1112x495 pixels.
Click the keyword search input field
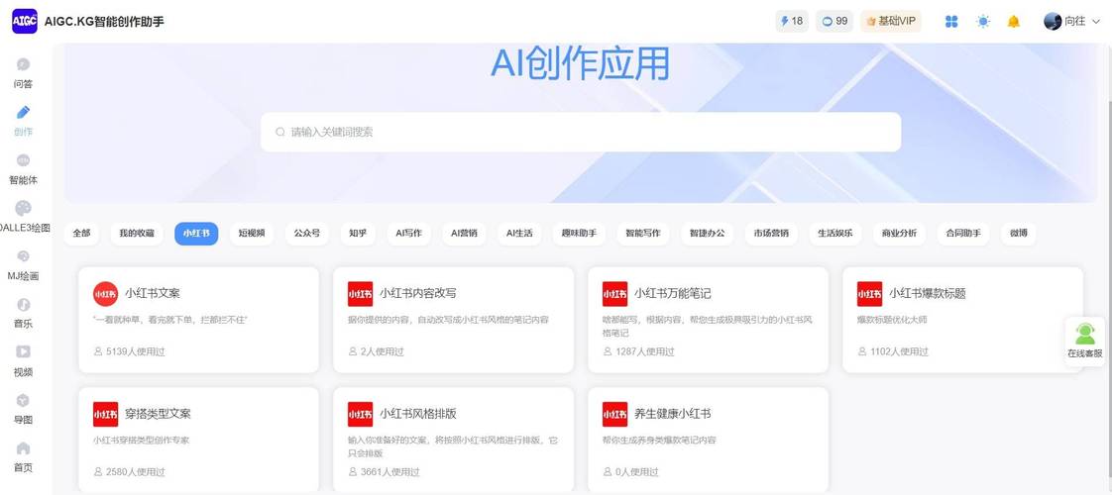pos(580,132)
